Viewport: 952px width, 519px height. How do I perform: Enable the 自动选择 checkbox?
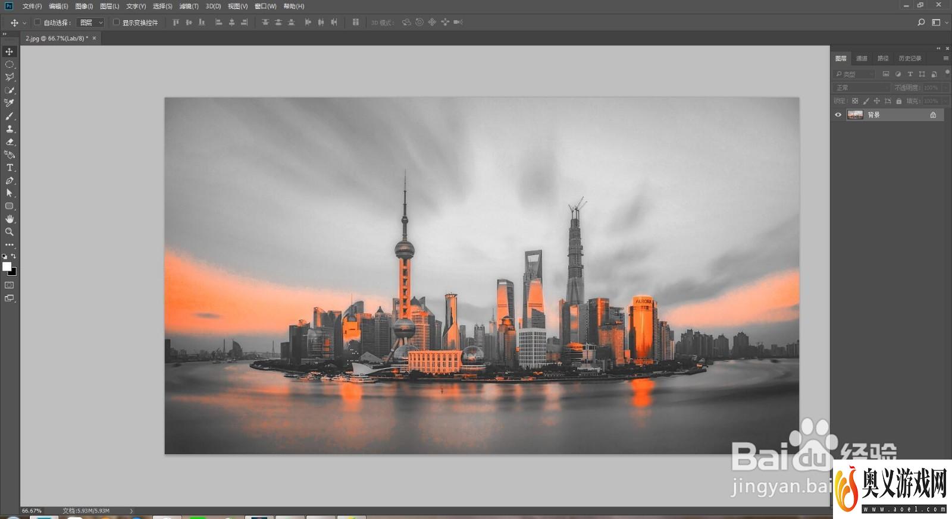pos(37,22)
